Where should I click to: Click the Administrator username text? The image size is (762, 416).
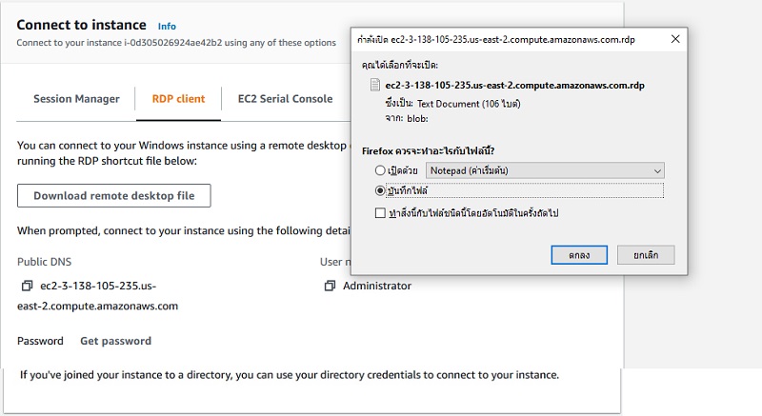coord(377,286)
